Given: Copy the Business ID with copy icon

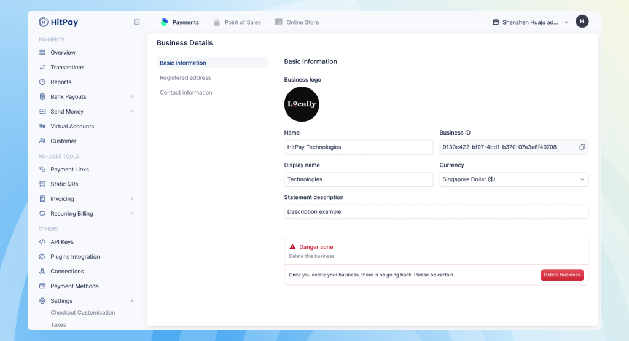Looking at the screenshot, I should tap(582, 147).
